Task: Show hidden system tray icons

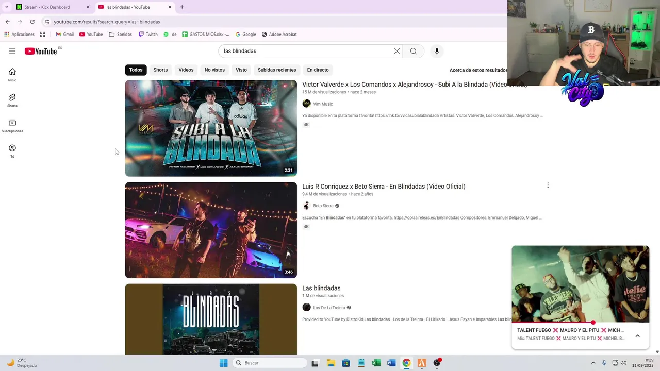Action: (x=593, y=363)
